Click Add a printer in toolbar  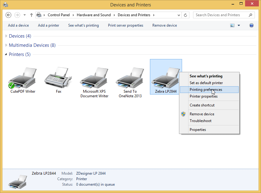click(48, 25)
